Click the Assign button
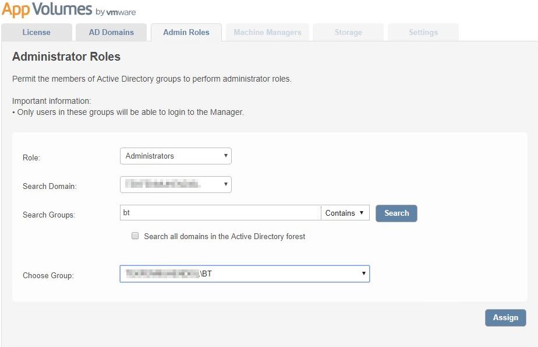This screenshot has height=347, width=538. (505, 318)
